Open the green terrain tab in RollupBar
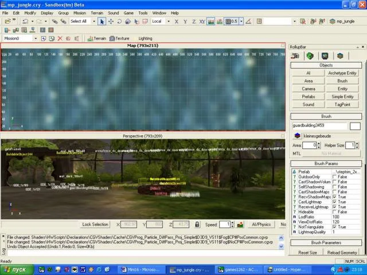The height and width of the screenshot is (275, 367). point(310,56)
